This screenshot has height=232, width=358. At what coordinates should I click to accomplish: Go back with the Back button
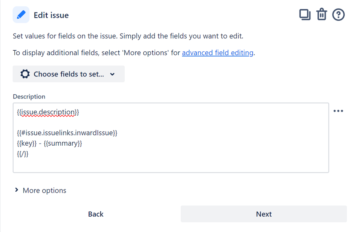click(96, 214)
